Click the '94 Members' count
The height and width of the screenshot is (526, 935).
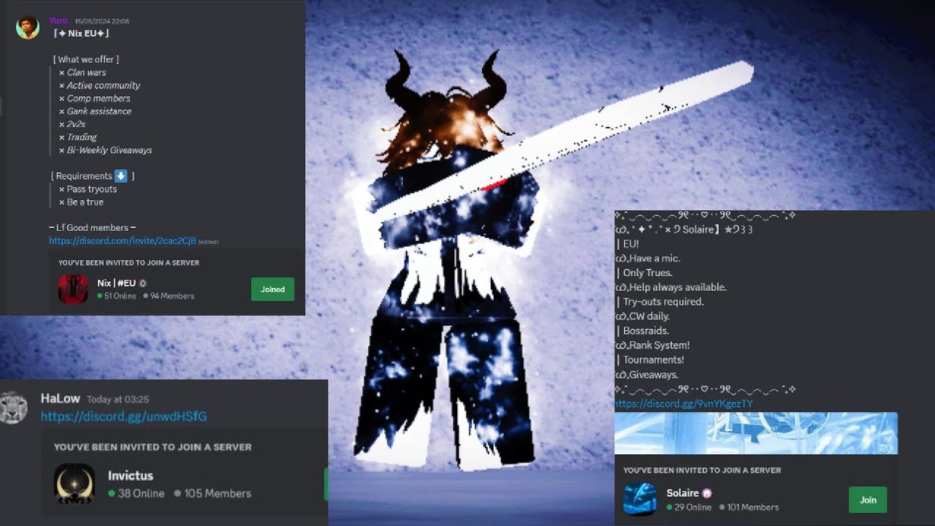[169, 296]
